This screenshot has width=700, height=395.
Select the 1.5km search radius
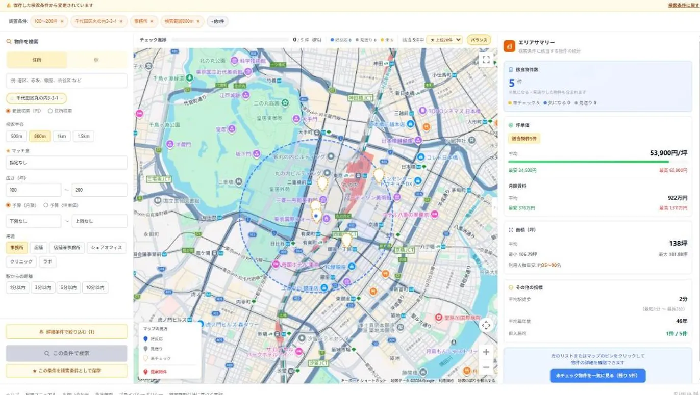coord(83,136)
